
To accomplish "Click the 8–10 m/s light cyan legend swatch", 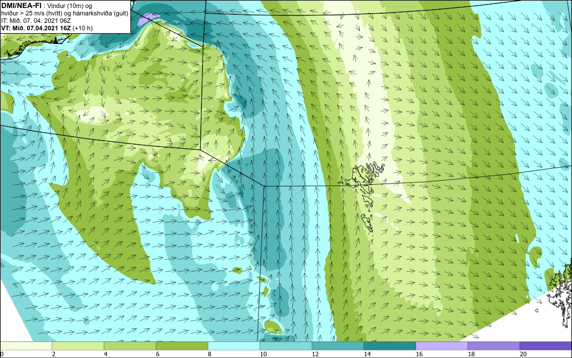I will point(234,346).
